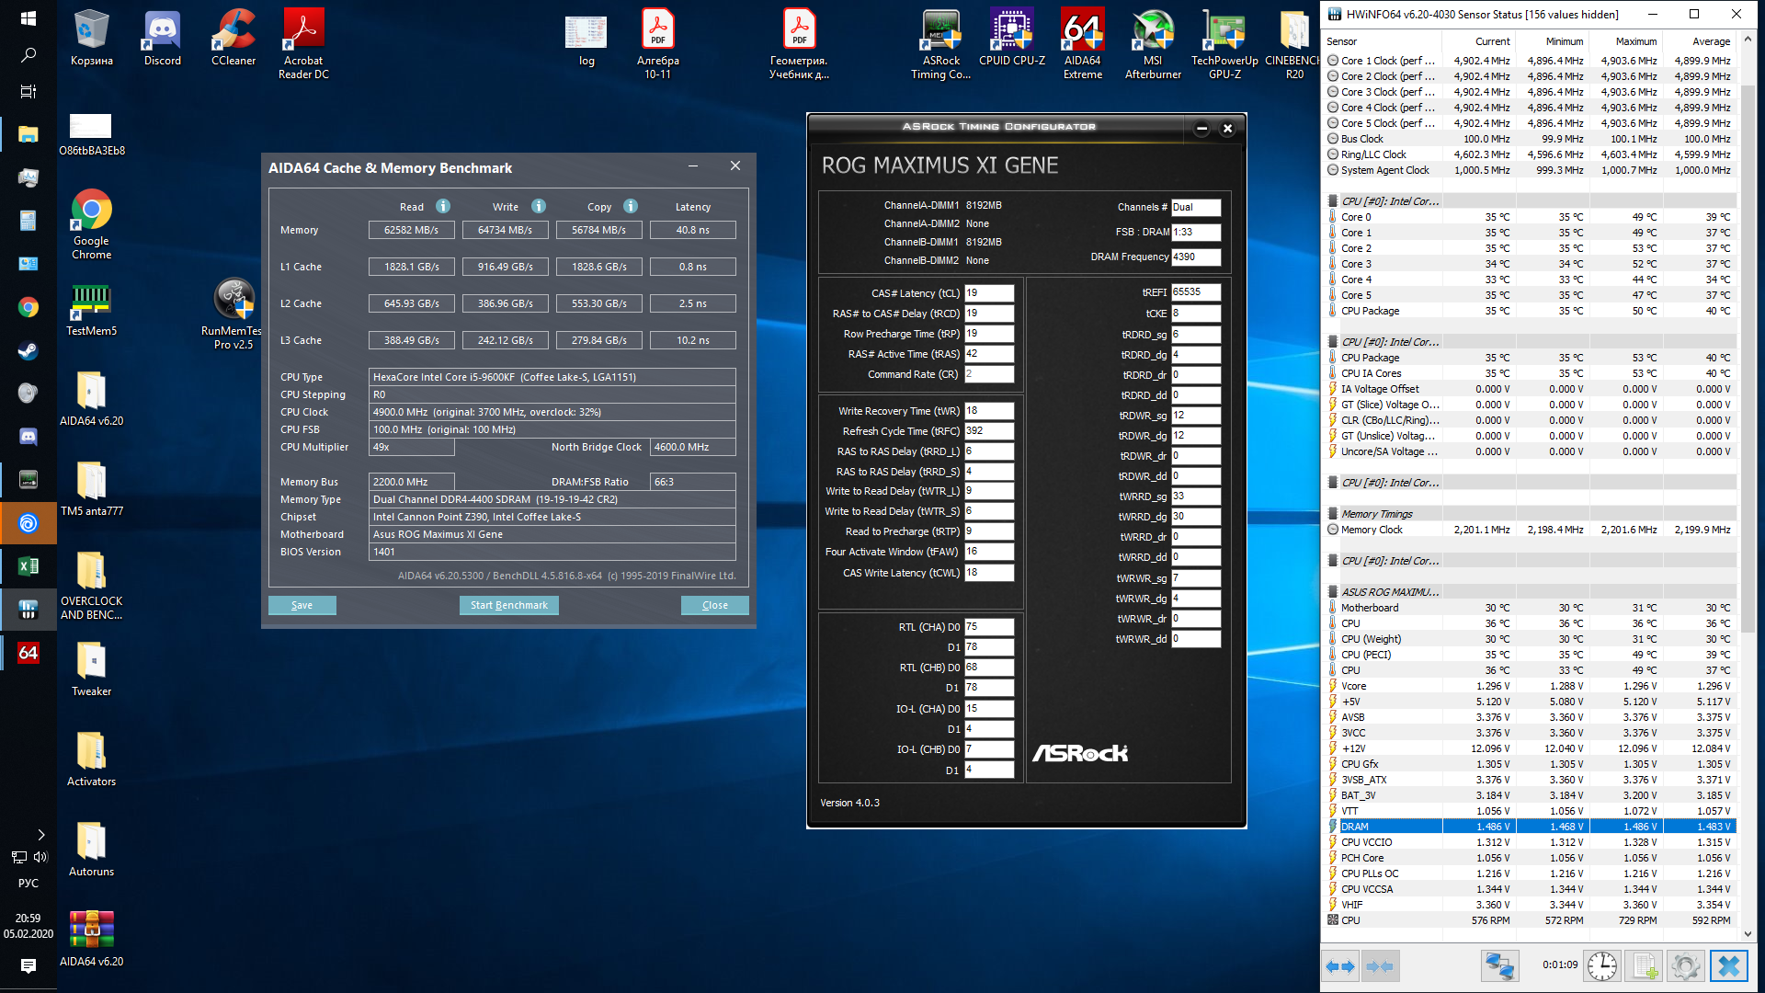Viewport: 1765px width, 993px height.
Task: Open the РУС language indicator
Action: coord(28,884)
